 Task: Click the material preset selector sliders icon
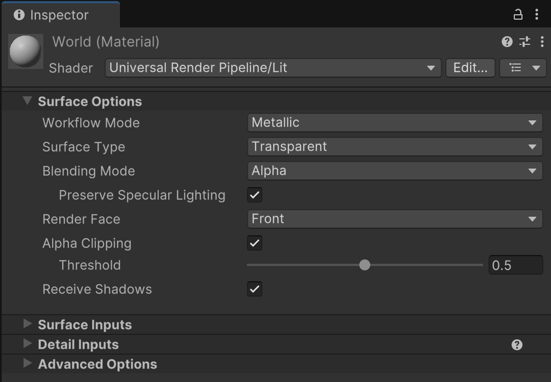(x=525, y=42)
